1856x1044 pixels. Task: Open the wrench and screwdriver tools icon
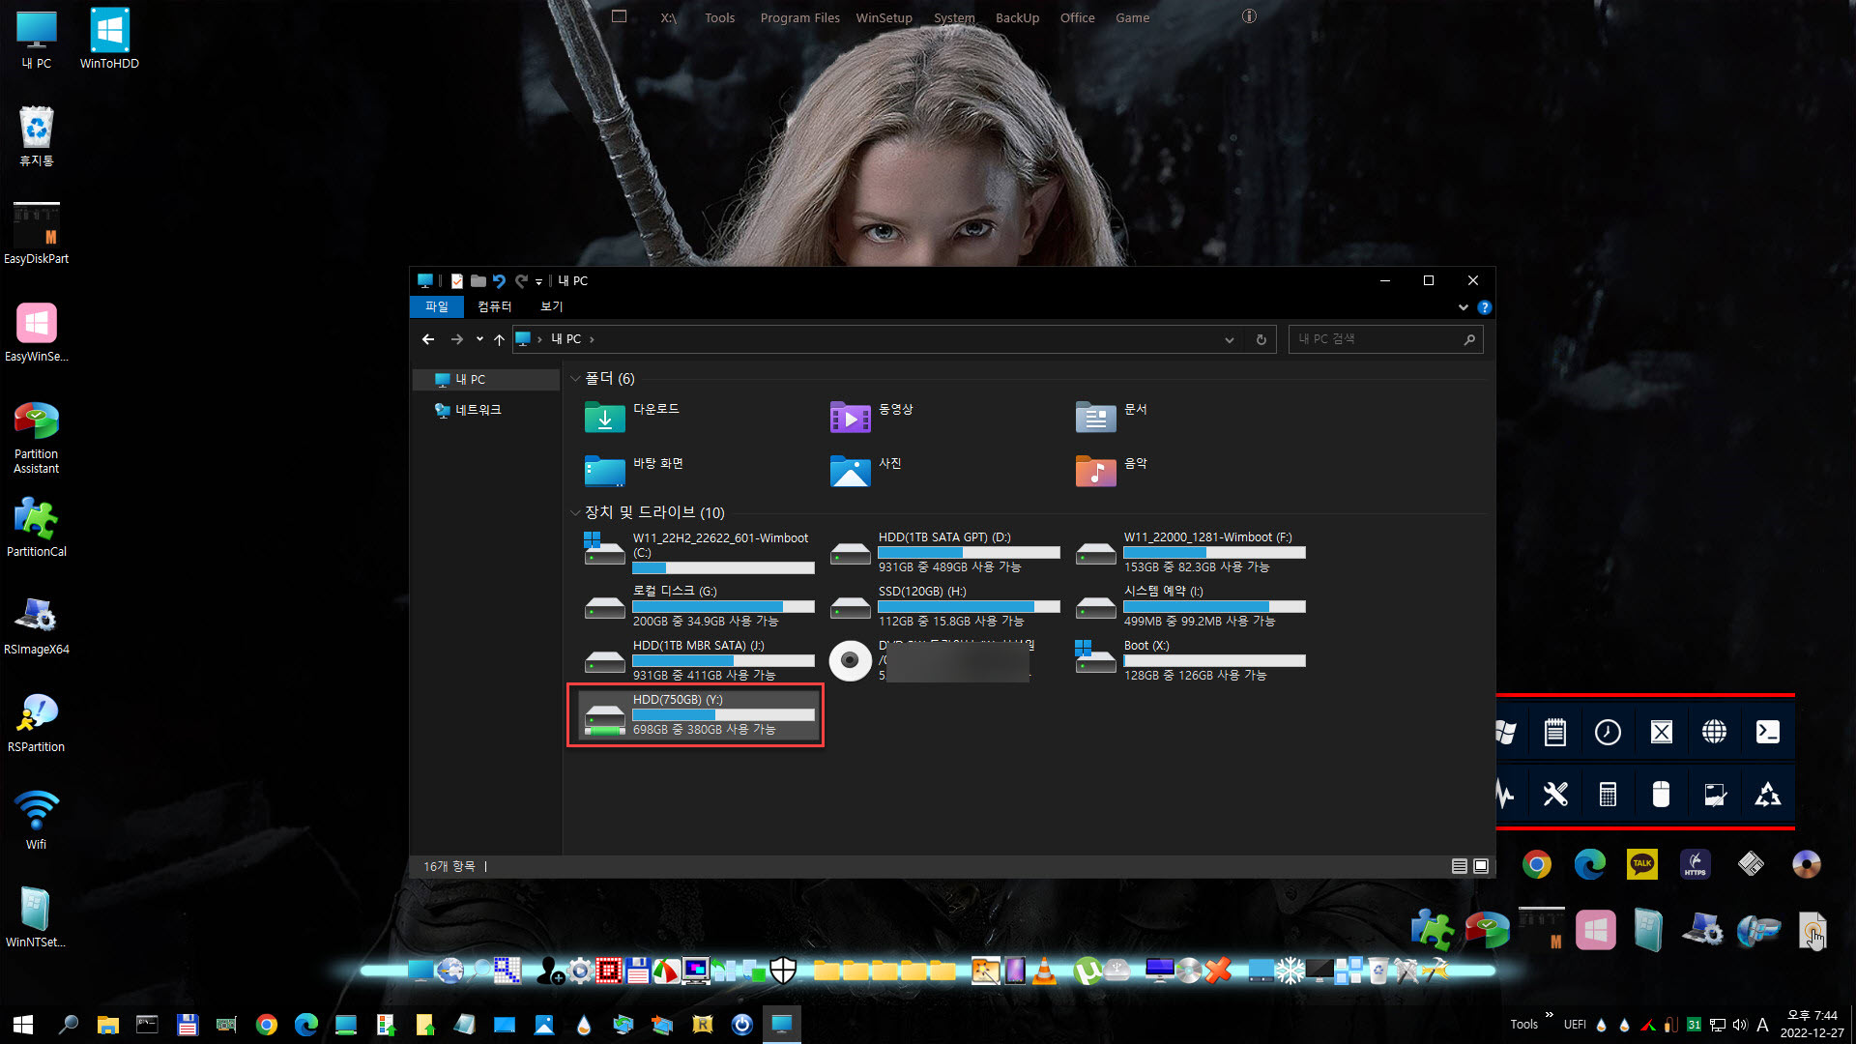tap(1554, 795)
